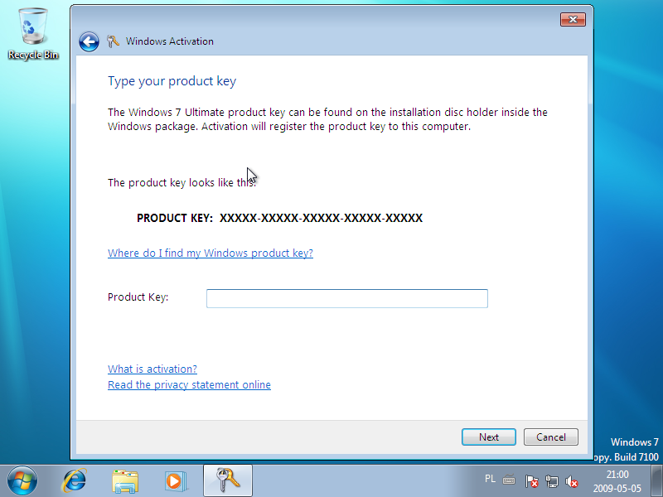Launch Internet Explorer from the taskbar
The height and width of the screenshot is (497, 663).
[75, 480]
